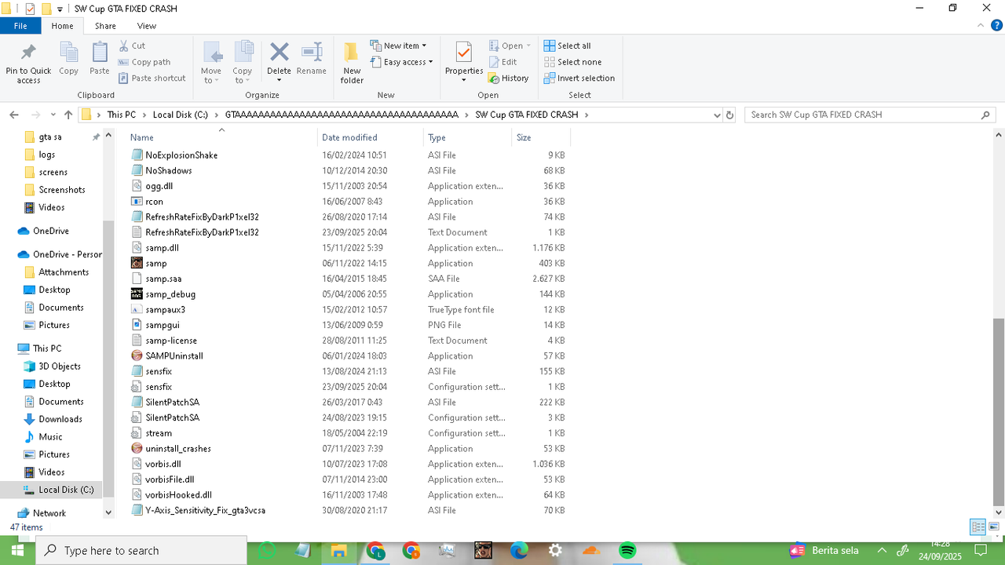This screenshot has width=1005, height=565.
Task: Open Settings gear from the taskbar
Action: pos(555,551)
